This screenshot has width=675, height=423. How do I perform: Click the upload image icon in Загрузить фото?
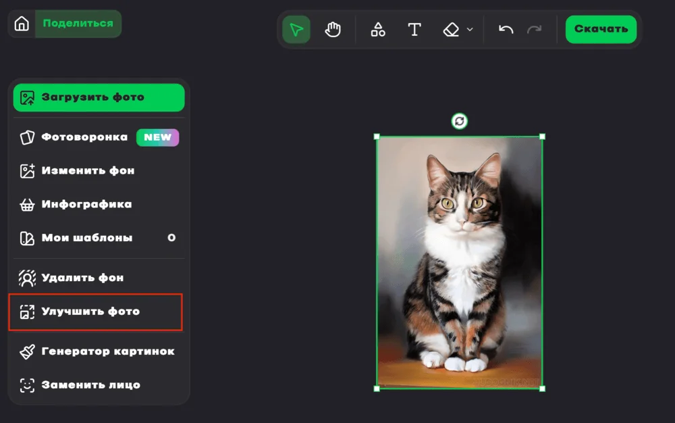(x=27, y=98)
